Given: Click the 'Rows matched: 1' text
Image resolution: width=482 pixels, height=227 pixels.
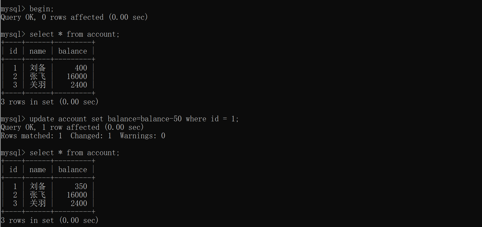Looking at the screenshot, I should 32,136.
